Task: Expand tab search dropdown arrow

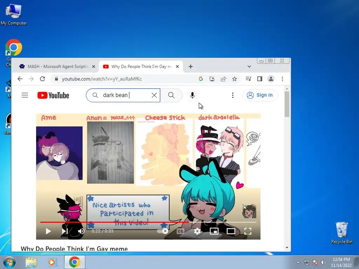Action: tap(249, 67)
